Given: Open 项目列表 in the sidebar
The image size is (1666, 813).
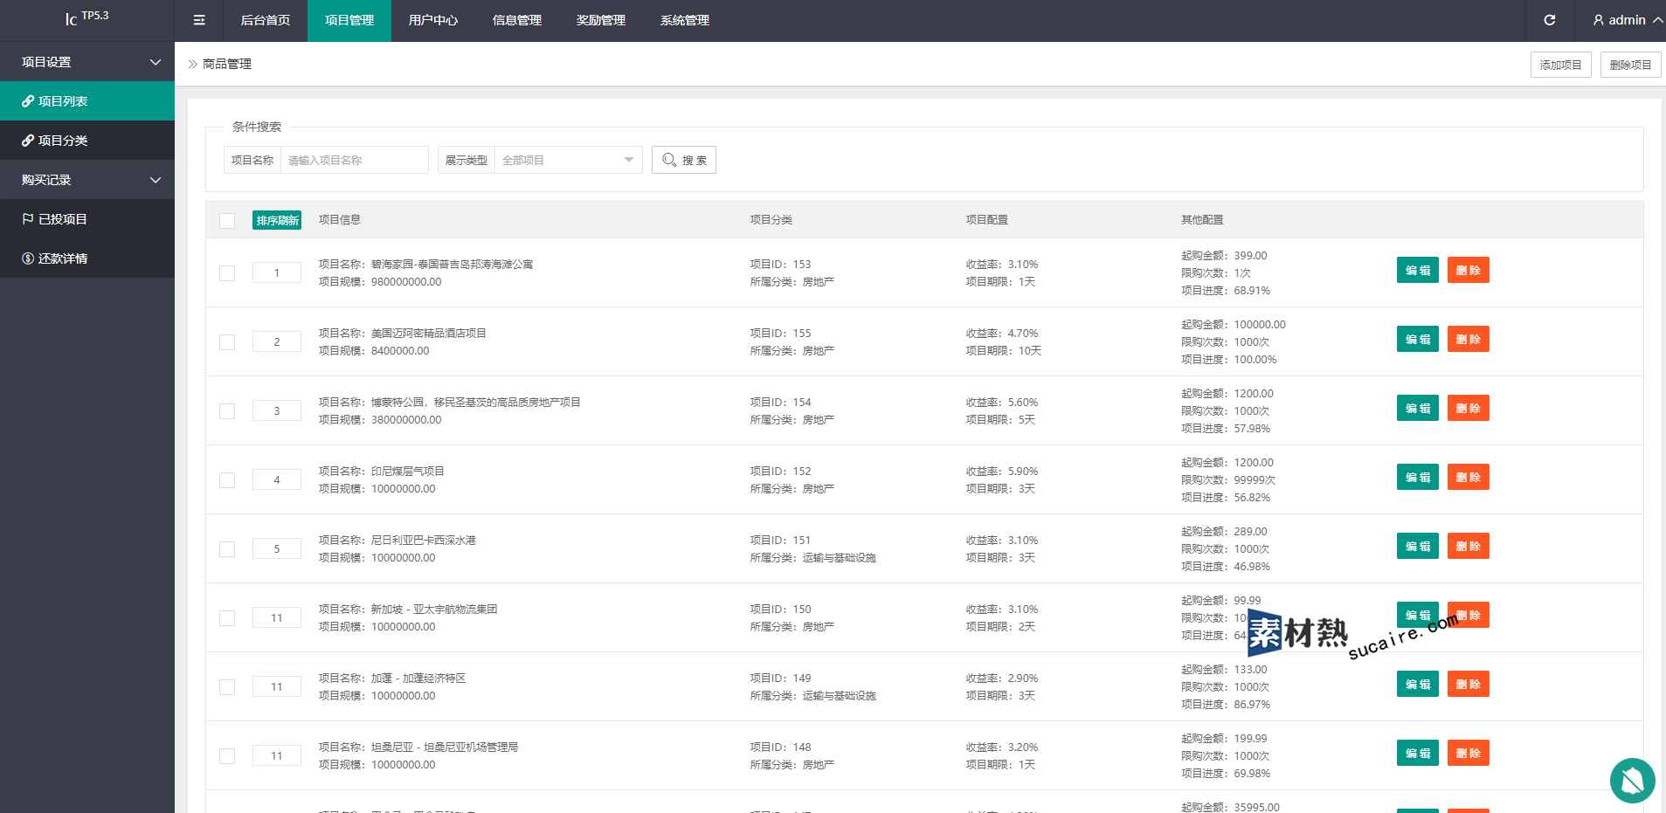Looking at the screenshot, I should (x=87, y=101).
